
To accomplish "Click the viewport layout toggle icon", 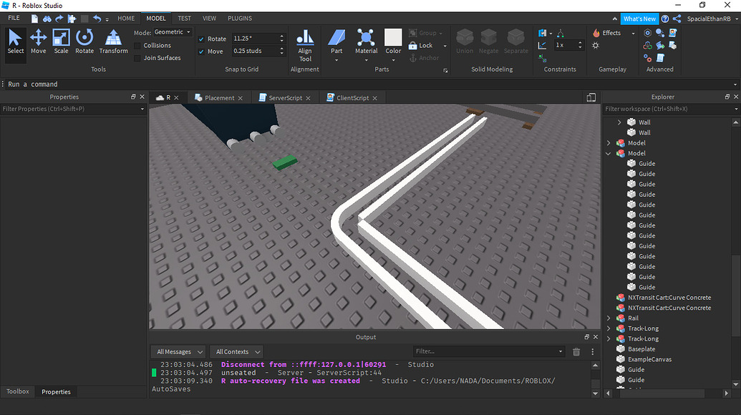I will click(591, 97).
